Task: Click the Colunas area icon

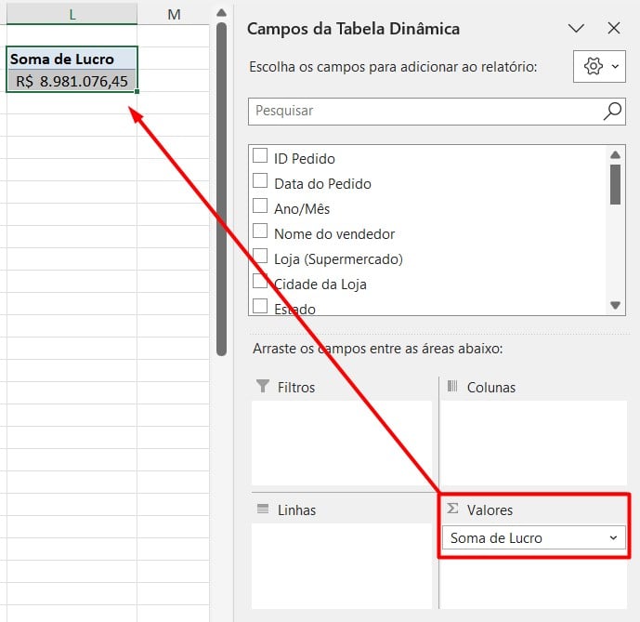Action: (453, 387)
